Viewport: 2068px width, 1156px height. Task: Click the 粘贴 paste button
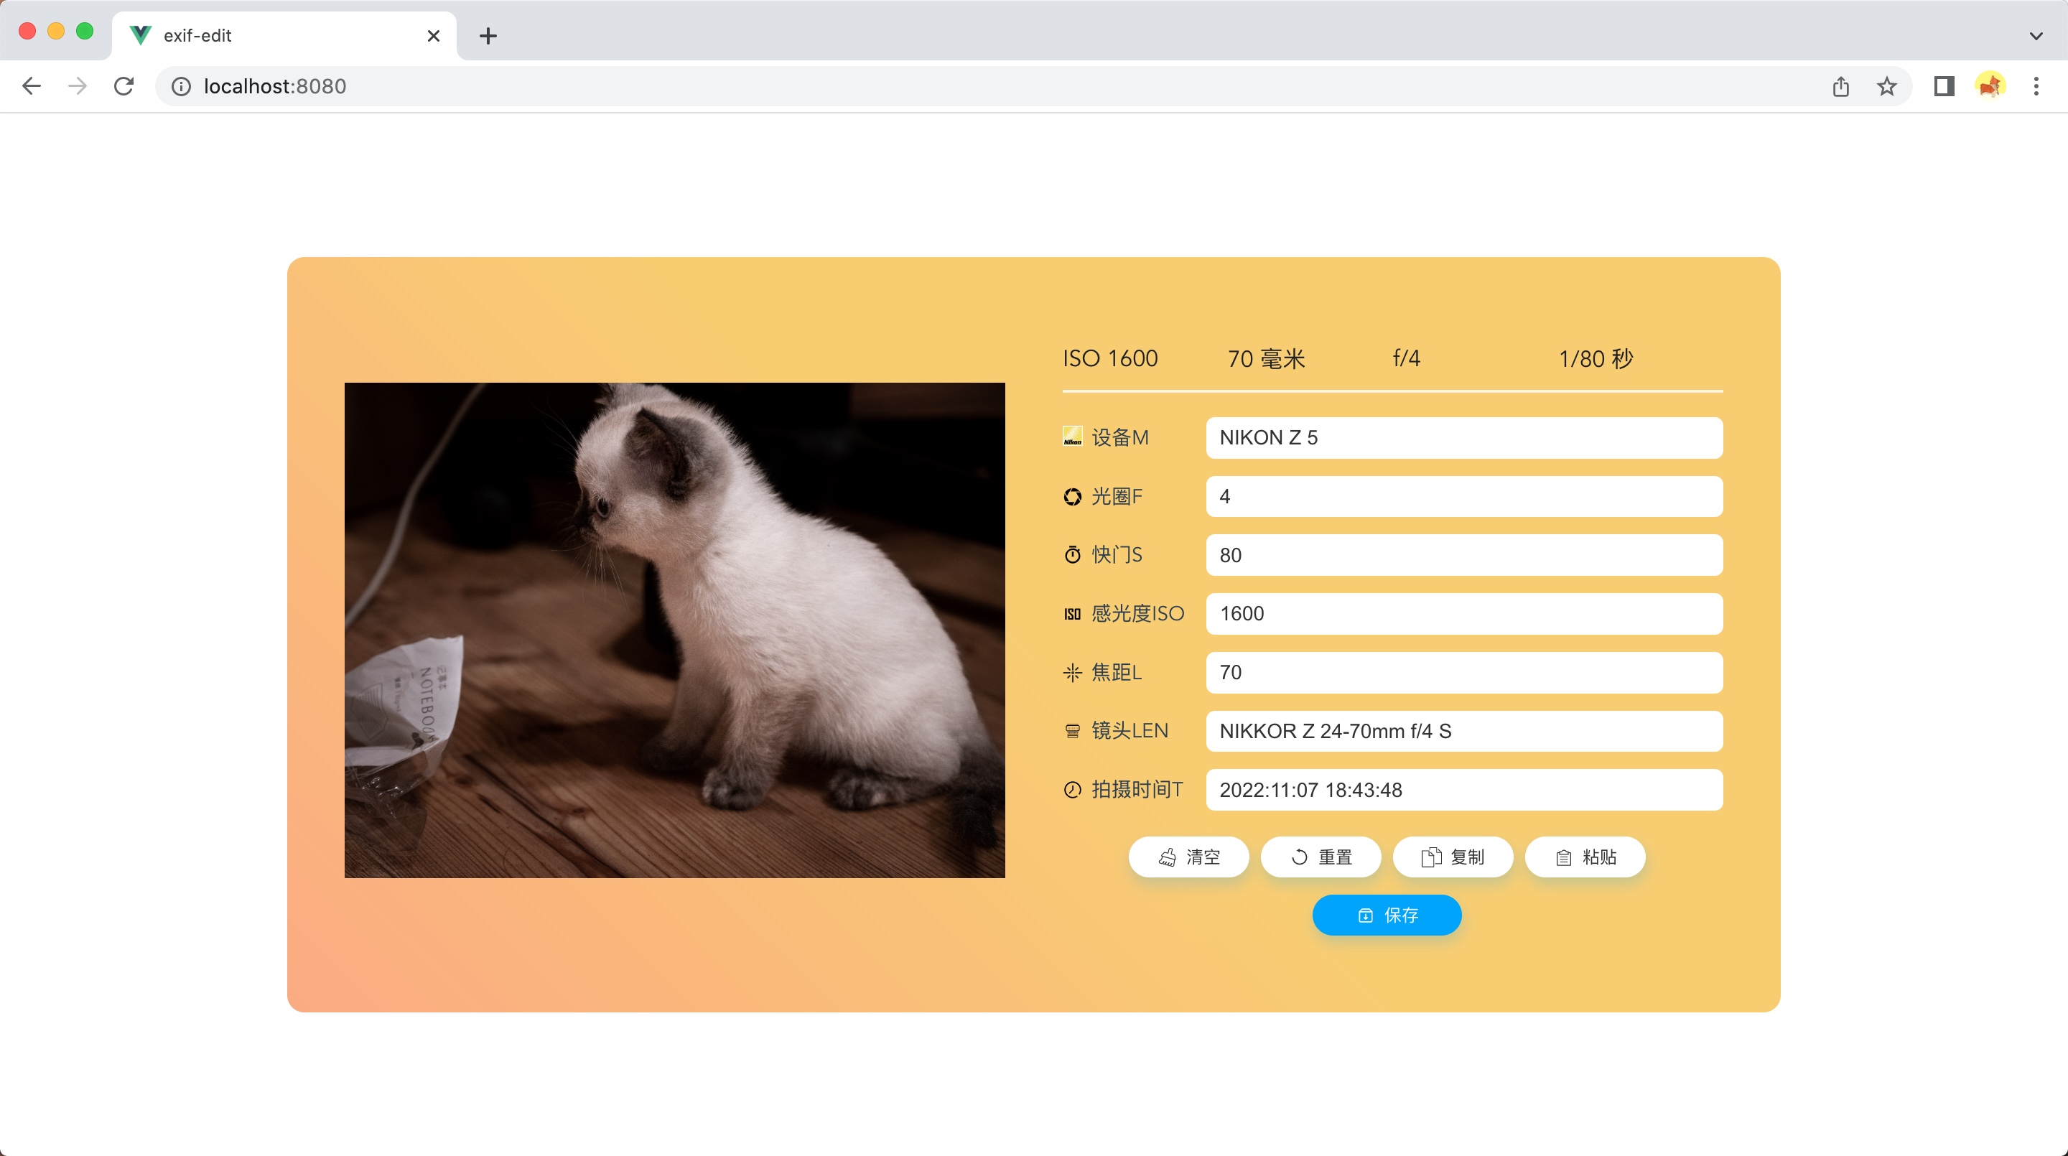pos(1585,857)
